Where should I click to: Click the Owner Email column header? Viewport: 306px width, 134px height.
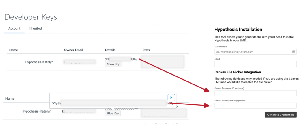click(x=74, y=50)
